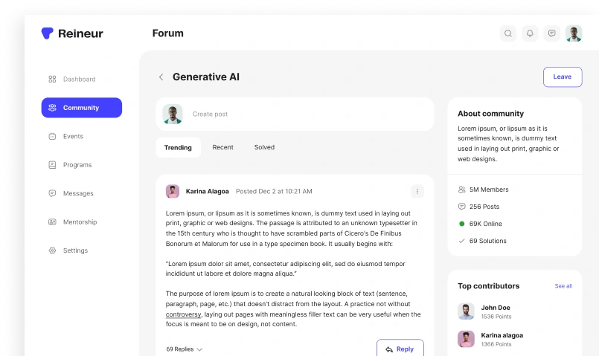Click the Create post input field

point(298,114)
